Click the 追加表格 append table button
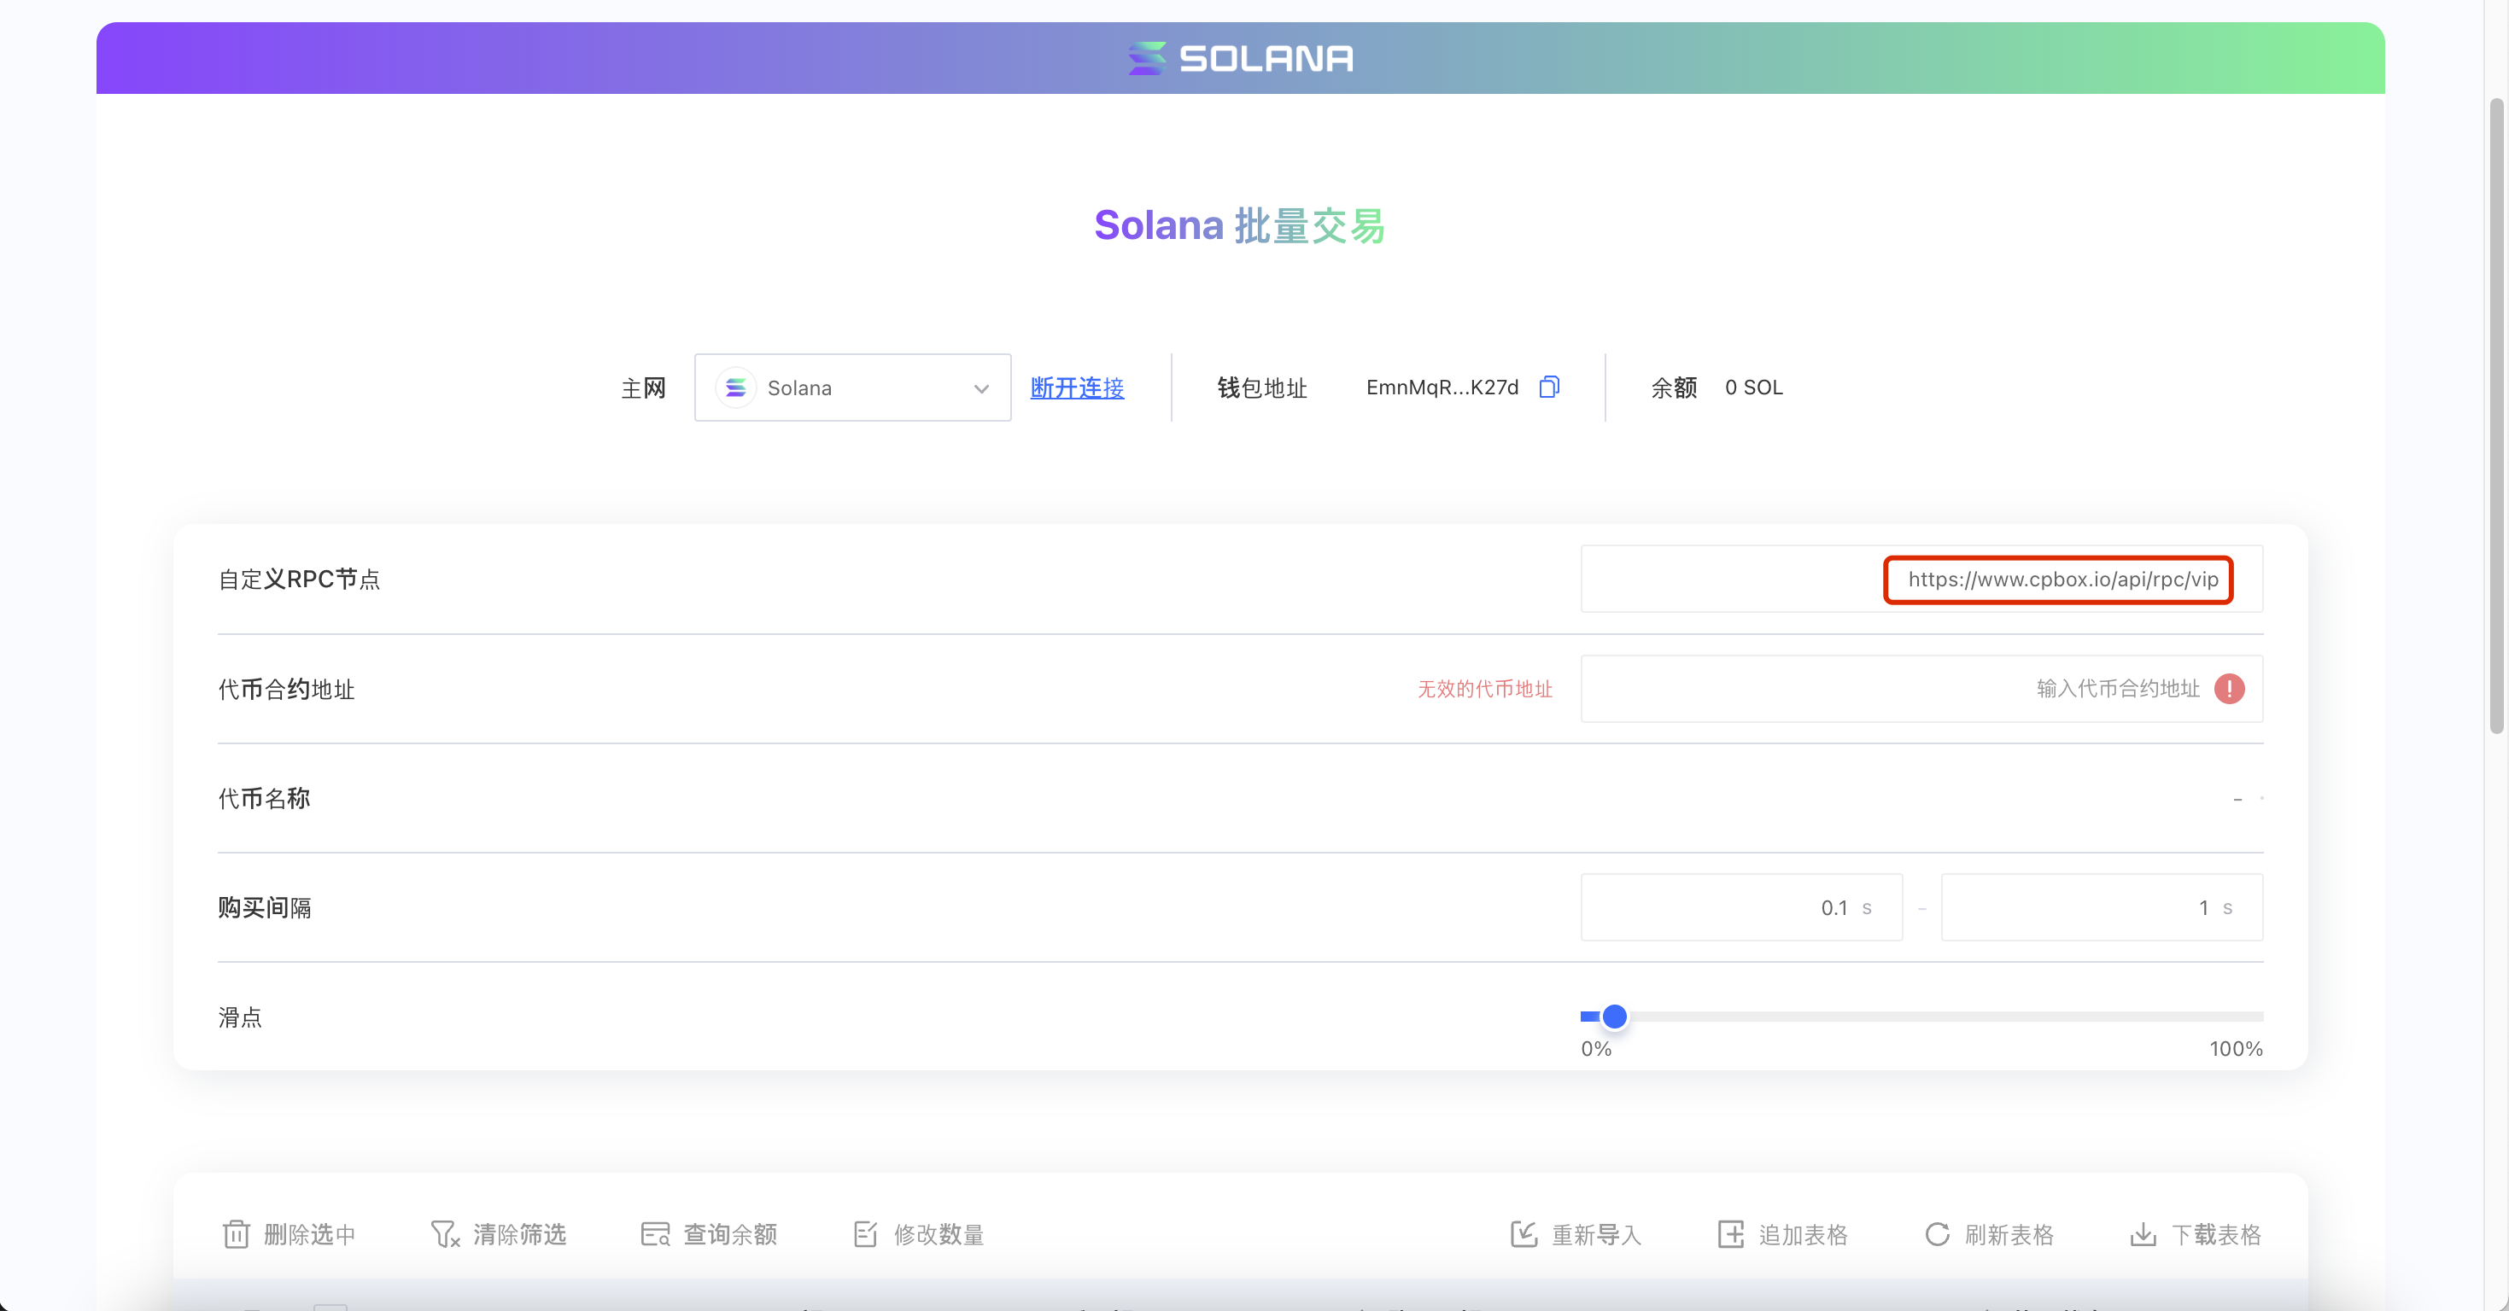Screen dimensions: 2509x1311 tap(1782, 1234)
